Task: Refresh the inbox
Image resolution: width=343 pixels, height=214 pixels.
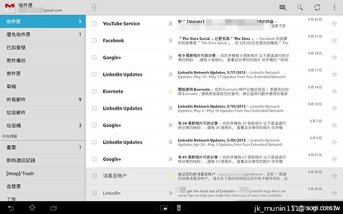Action: [317, 7]
